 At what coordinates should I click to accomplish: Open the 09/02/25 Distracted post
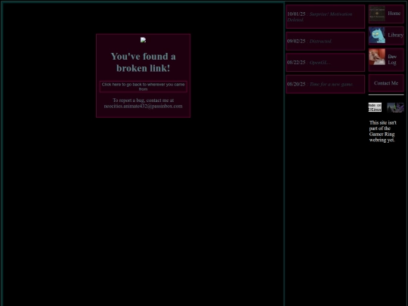325,41
